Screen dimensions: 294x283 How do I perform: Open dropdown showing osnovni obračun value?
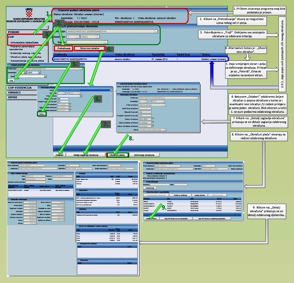(x=164, y=105)
